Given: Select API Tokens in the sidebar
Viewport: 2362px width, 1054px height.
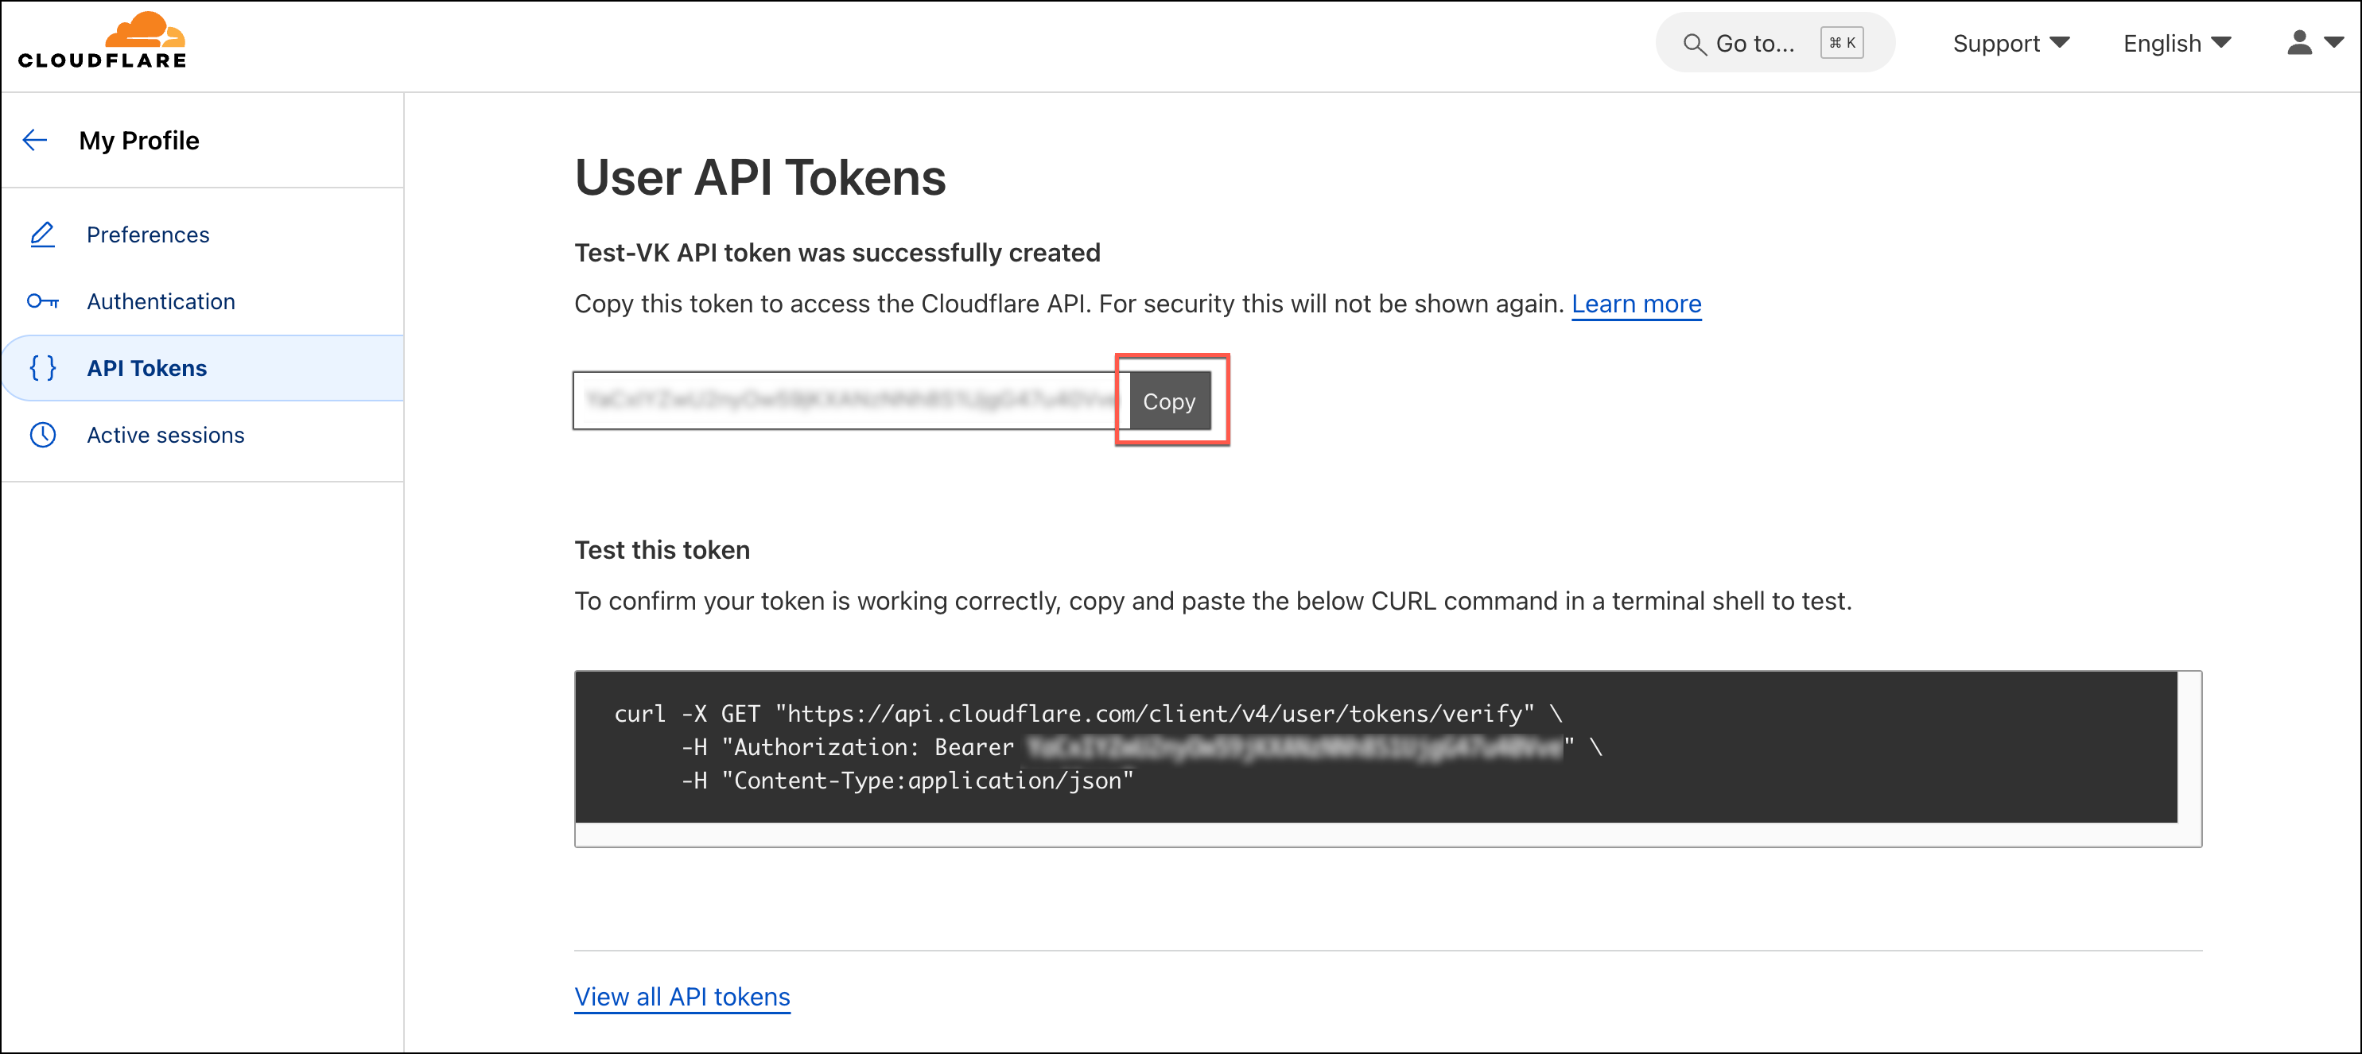Looking at the screenshot, I should (x=146, y=369).
